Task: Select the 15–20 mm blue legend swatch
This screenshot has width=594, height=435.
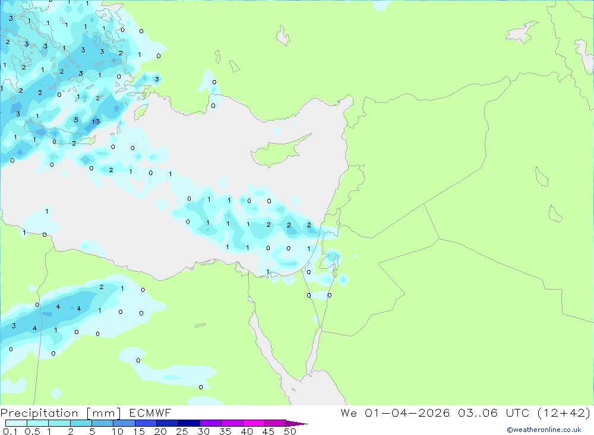Action: tap(146, 423)
